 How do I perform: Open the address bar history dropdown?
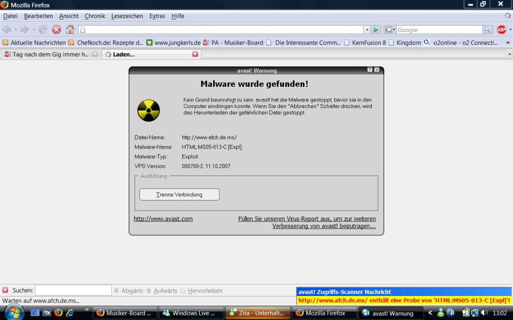367,29
